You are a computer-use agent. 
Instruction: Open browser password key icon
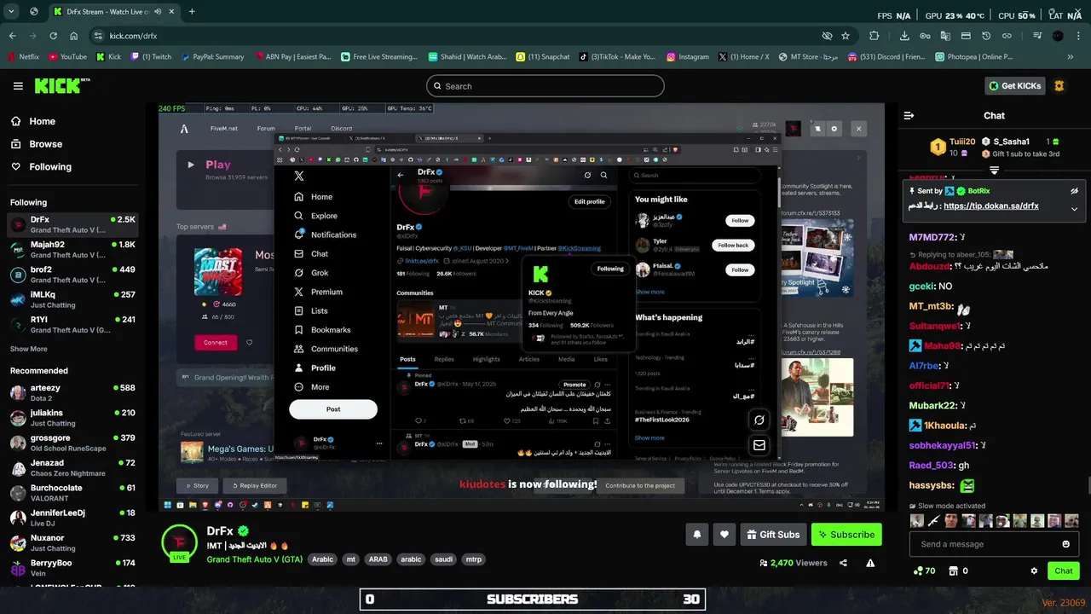[925, 36]
